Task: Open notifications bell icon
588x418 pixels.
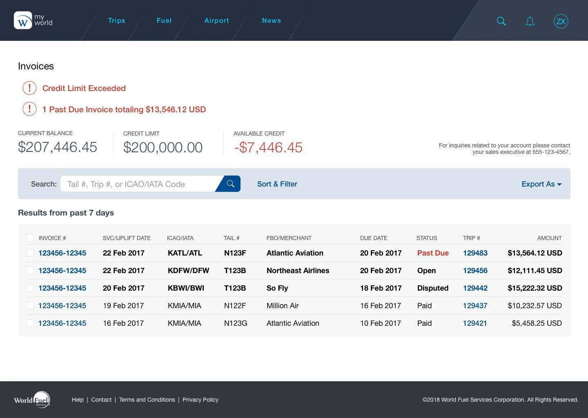Action: tap(530, 21)
